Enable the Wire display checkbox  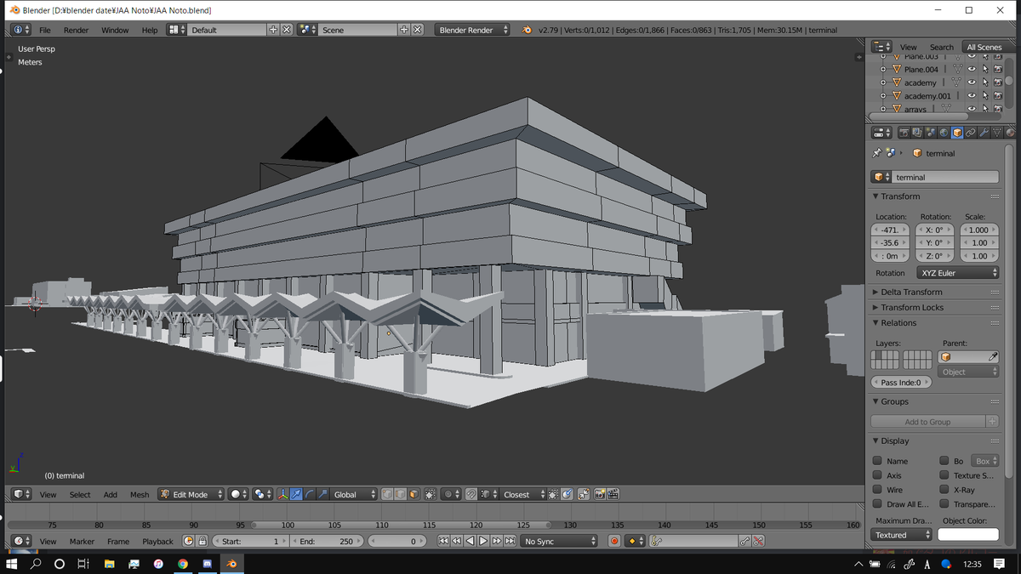pyautogui.click(x=877, y=490)
